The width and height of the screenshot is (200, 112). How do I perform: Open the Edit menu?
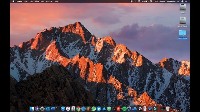pos(31,1)
